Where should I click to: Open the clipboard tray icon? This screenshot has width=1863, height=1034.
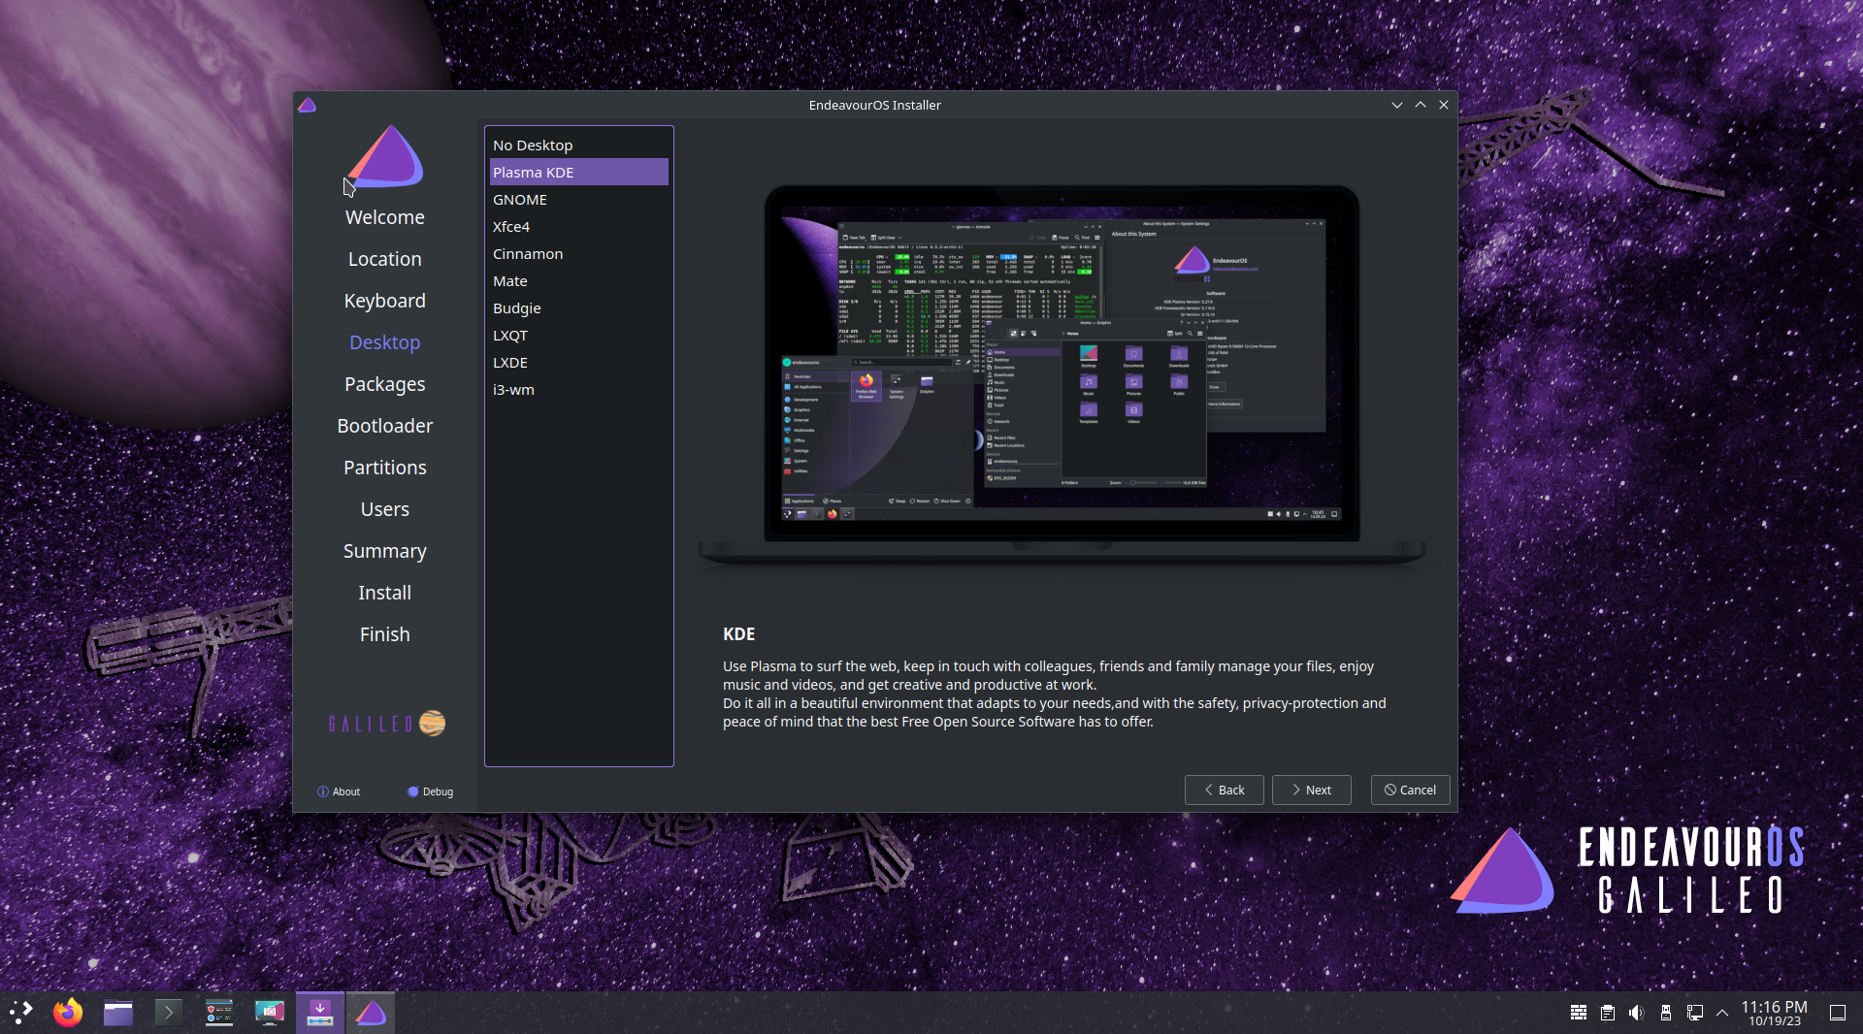(x=1608, y=1013)
